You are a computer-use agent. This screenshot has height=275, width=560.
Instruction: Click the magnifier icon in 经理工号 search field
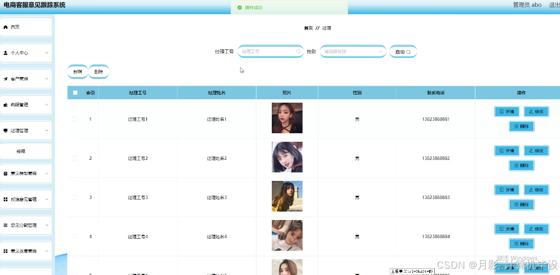[x=298, y=52]
